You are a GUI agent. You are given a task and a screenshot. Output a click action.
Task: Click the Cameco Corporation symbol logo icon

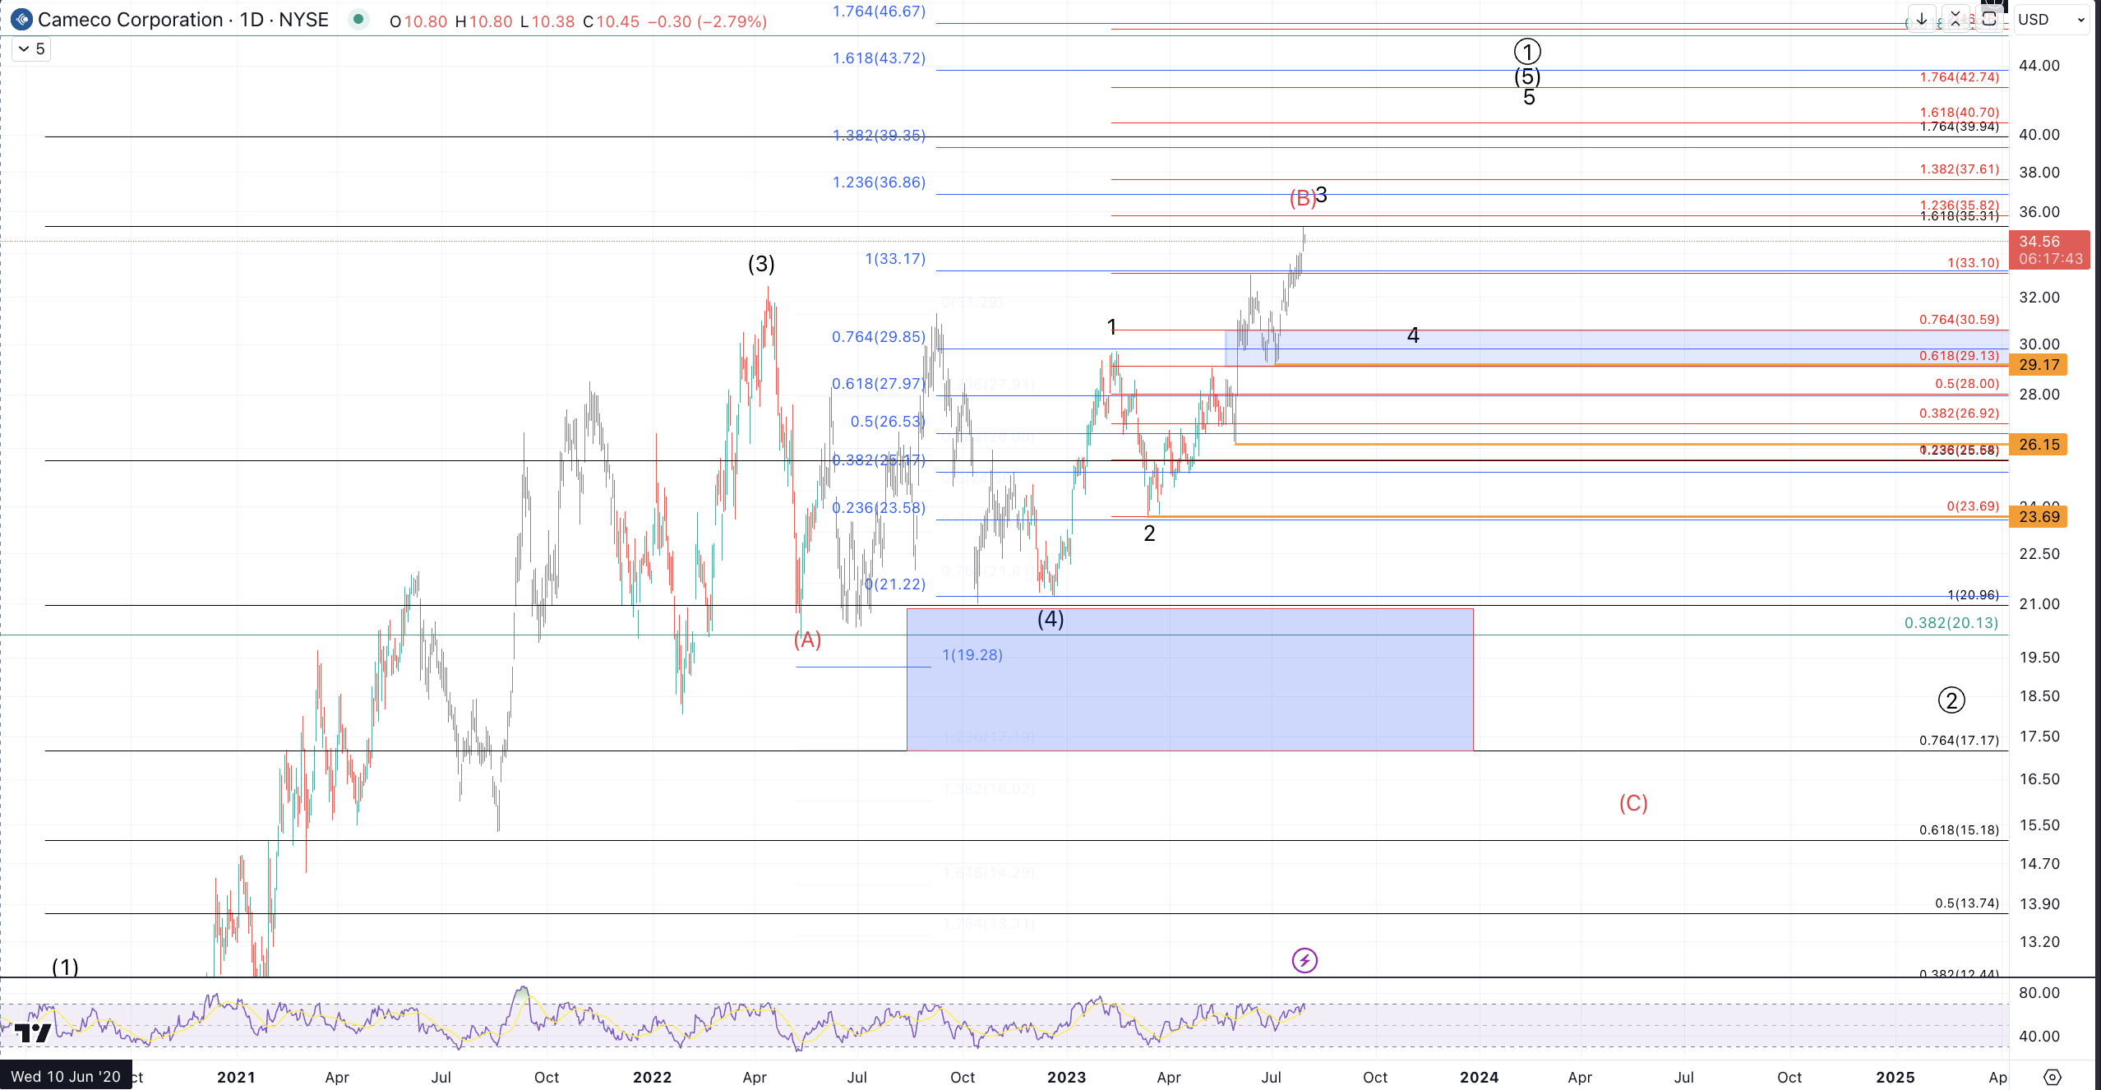tap(21, 20)
